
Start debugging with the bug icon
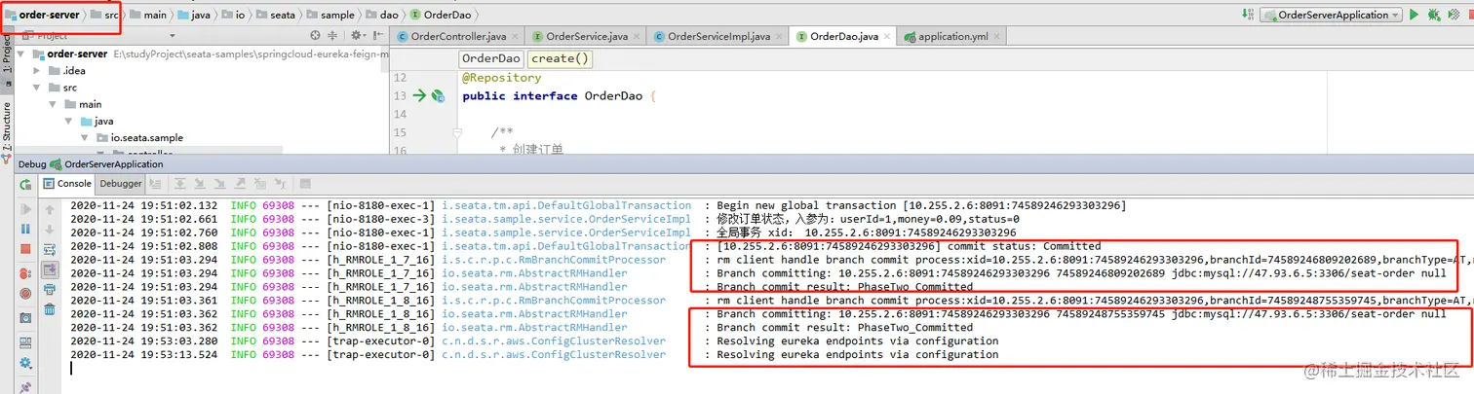pos(1434,15)
